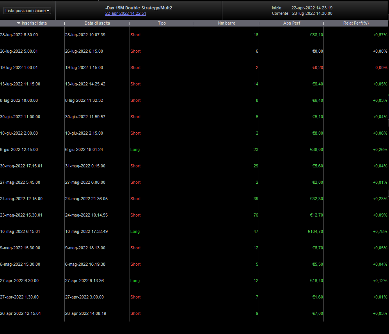The height and width of the screenshot is (334, 389).
Task: Sort by 'Nm barre' column header
Action: 227,23
